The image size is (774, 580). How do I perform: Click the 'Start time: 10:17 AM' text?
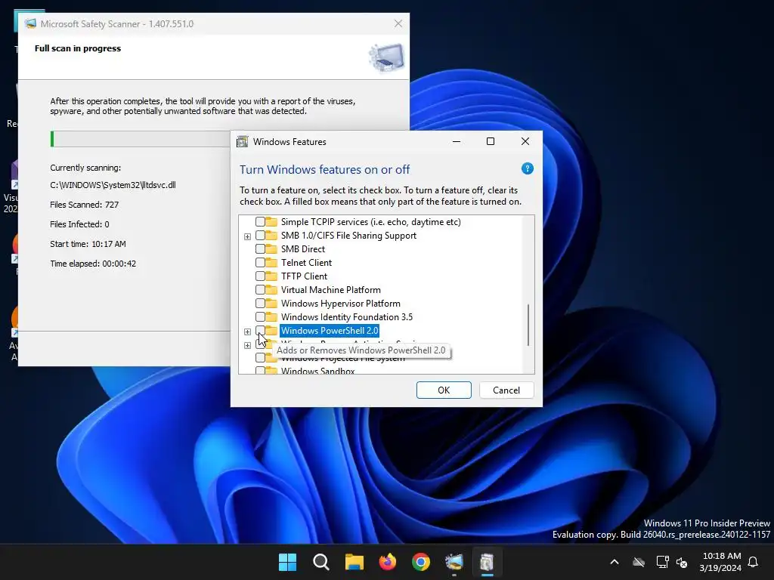pos(88,244)
